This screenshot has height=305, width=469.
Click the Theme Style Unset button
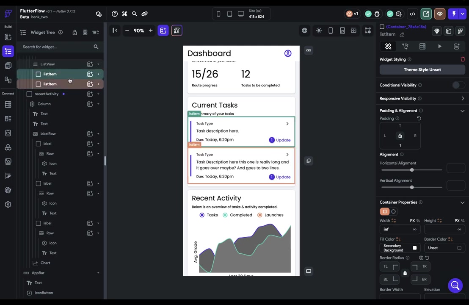[422, 70]
